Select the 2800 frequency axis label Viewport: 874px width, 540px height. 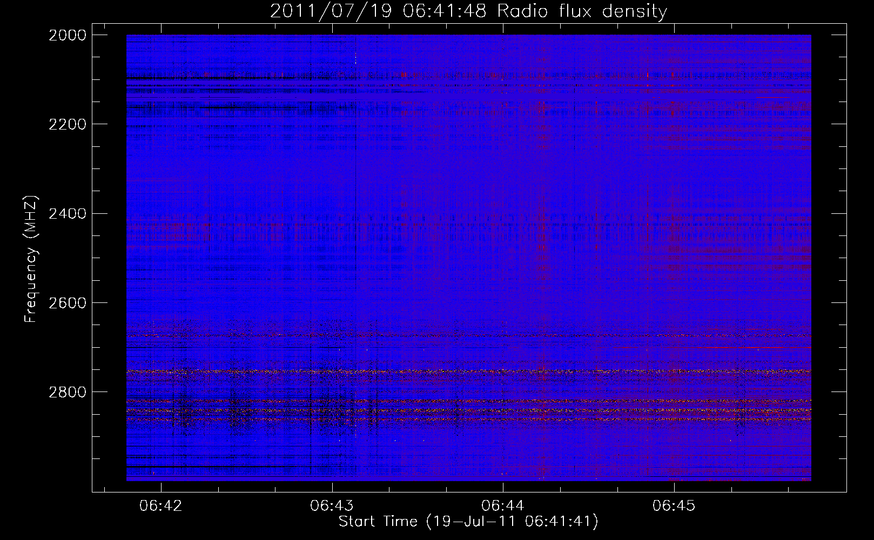point(68,392)
